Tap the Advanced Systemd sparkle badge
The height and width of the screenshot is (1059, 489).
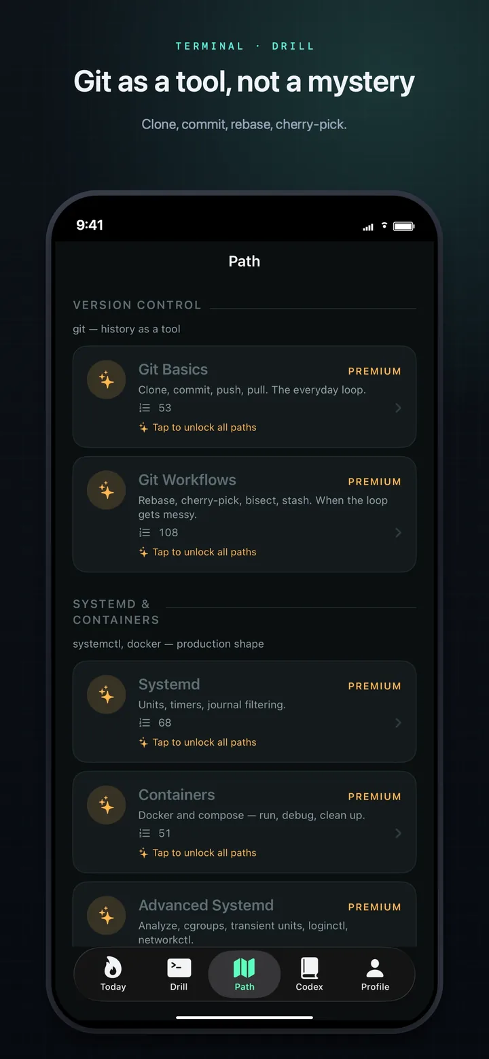(106, 916)
